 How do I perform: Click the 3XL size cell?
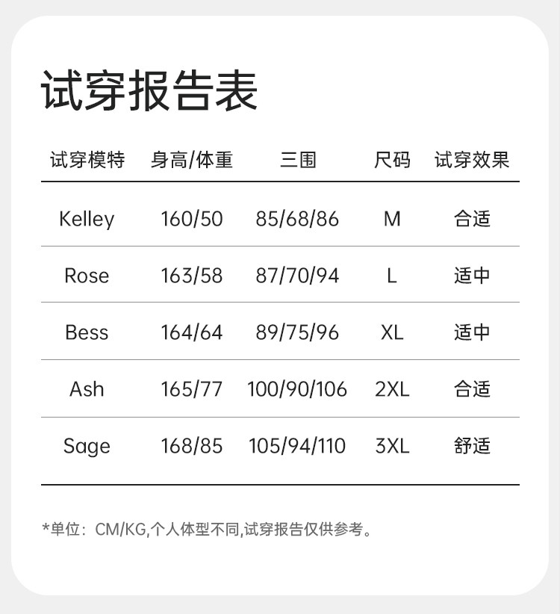pos(392,446)
